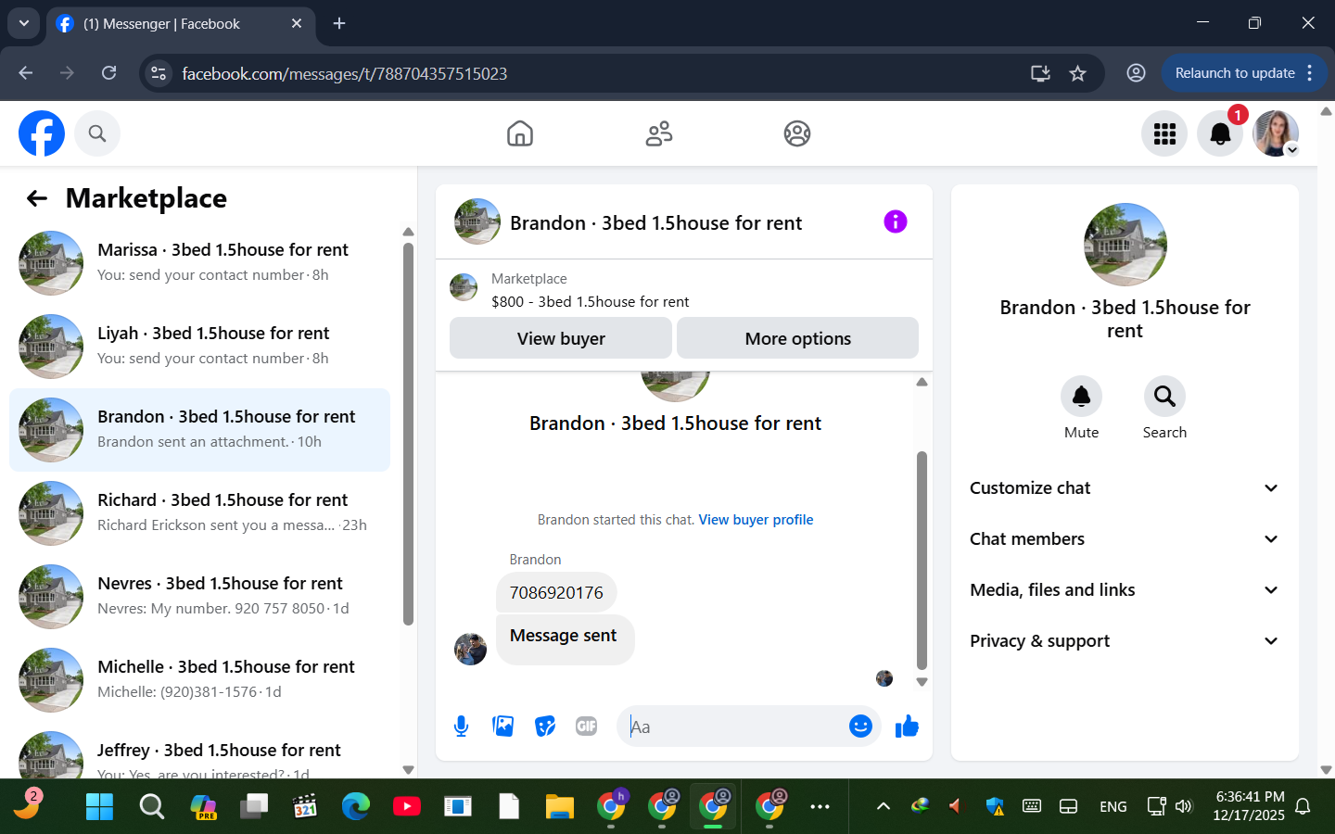The image size is (1335, 834).
Task: Show more taskbar apps via ellipsis
Action: (820, 807)
